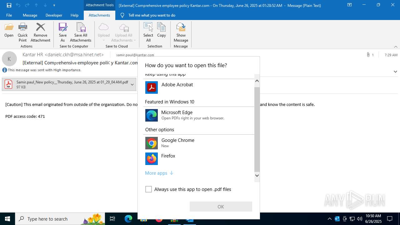The height and width of the screenshot is (225, 400).
Task: Expand More apps in the dialog
Action: click(159, 173)
